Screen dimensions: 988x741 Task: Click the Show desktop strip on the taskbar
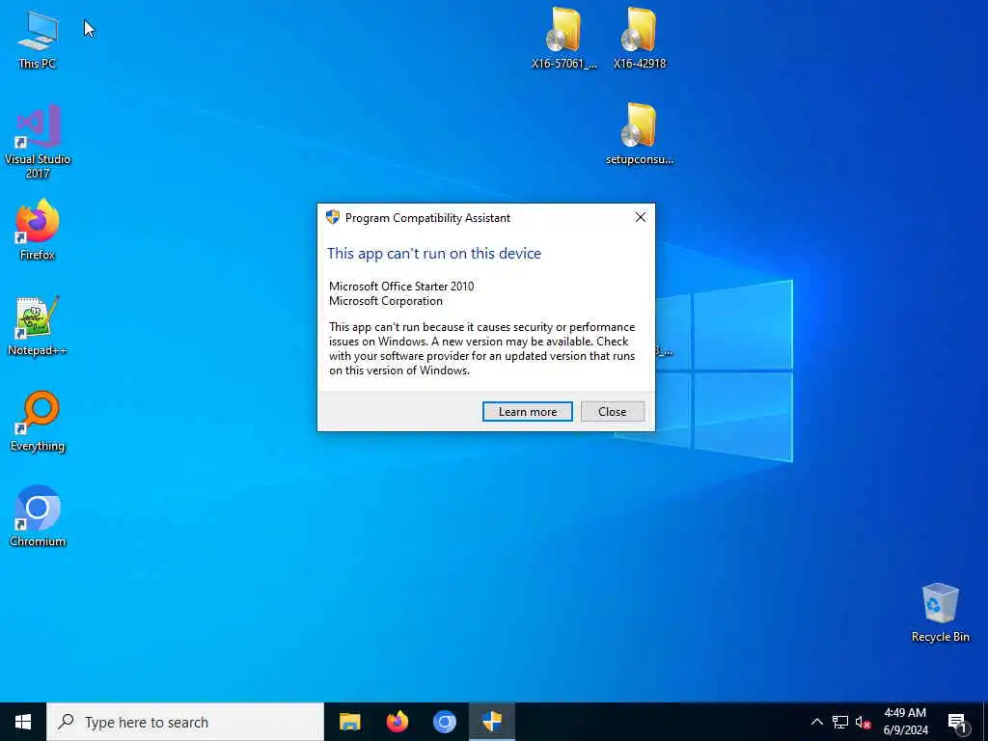pos(985,722)
